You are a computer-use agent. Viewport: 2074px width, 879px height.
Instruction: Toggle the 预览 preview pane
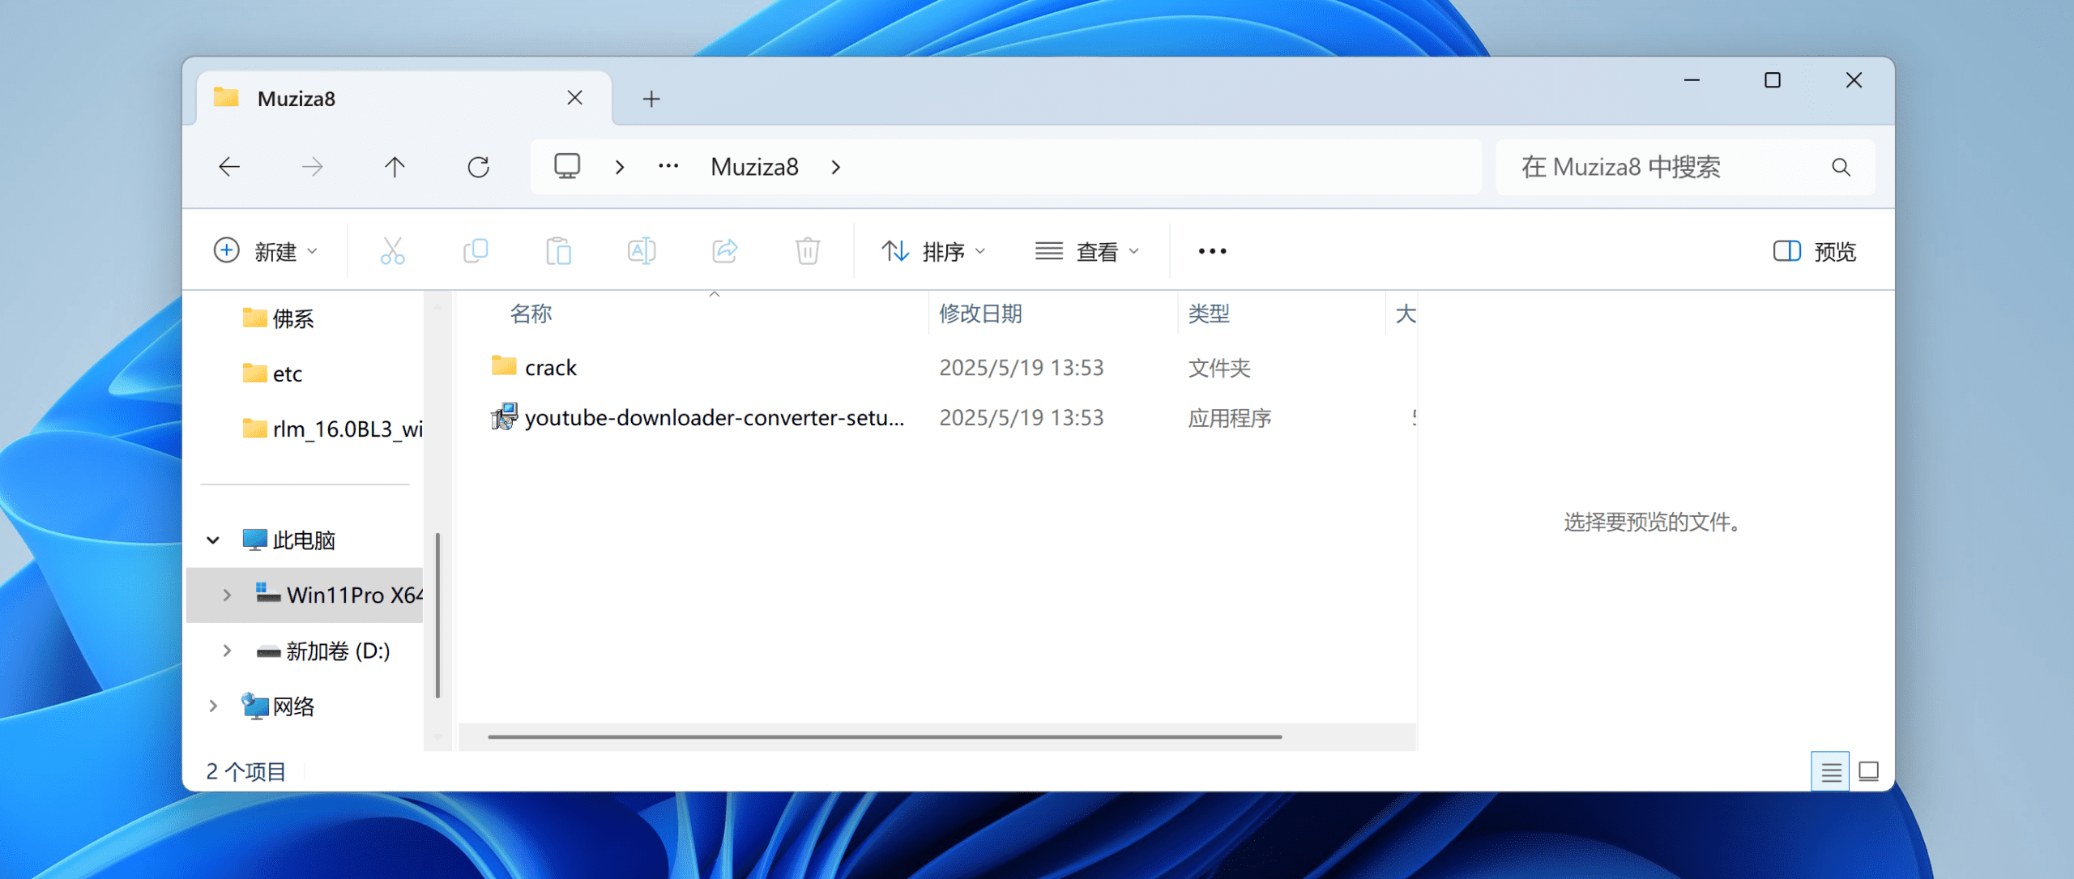click(1815, 251)
